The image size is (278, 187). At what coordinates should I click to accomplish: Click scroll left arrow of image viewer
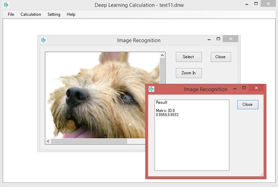click(48, 141)
